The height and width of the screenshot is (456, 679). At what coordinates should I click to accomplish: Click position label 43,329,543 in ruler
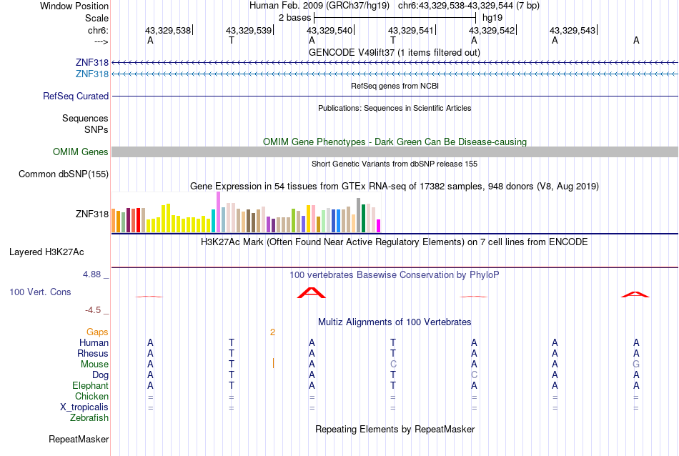pyautogui.click(x=573, y=30)
